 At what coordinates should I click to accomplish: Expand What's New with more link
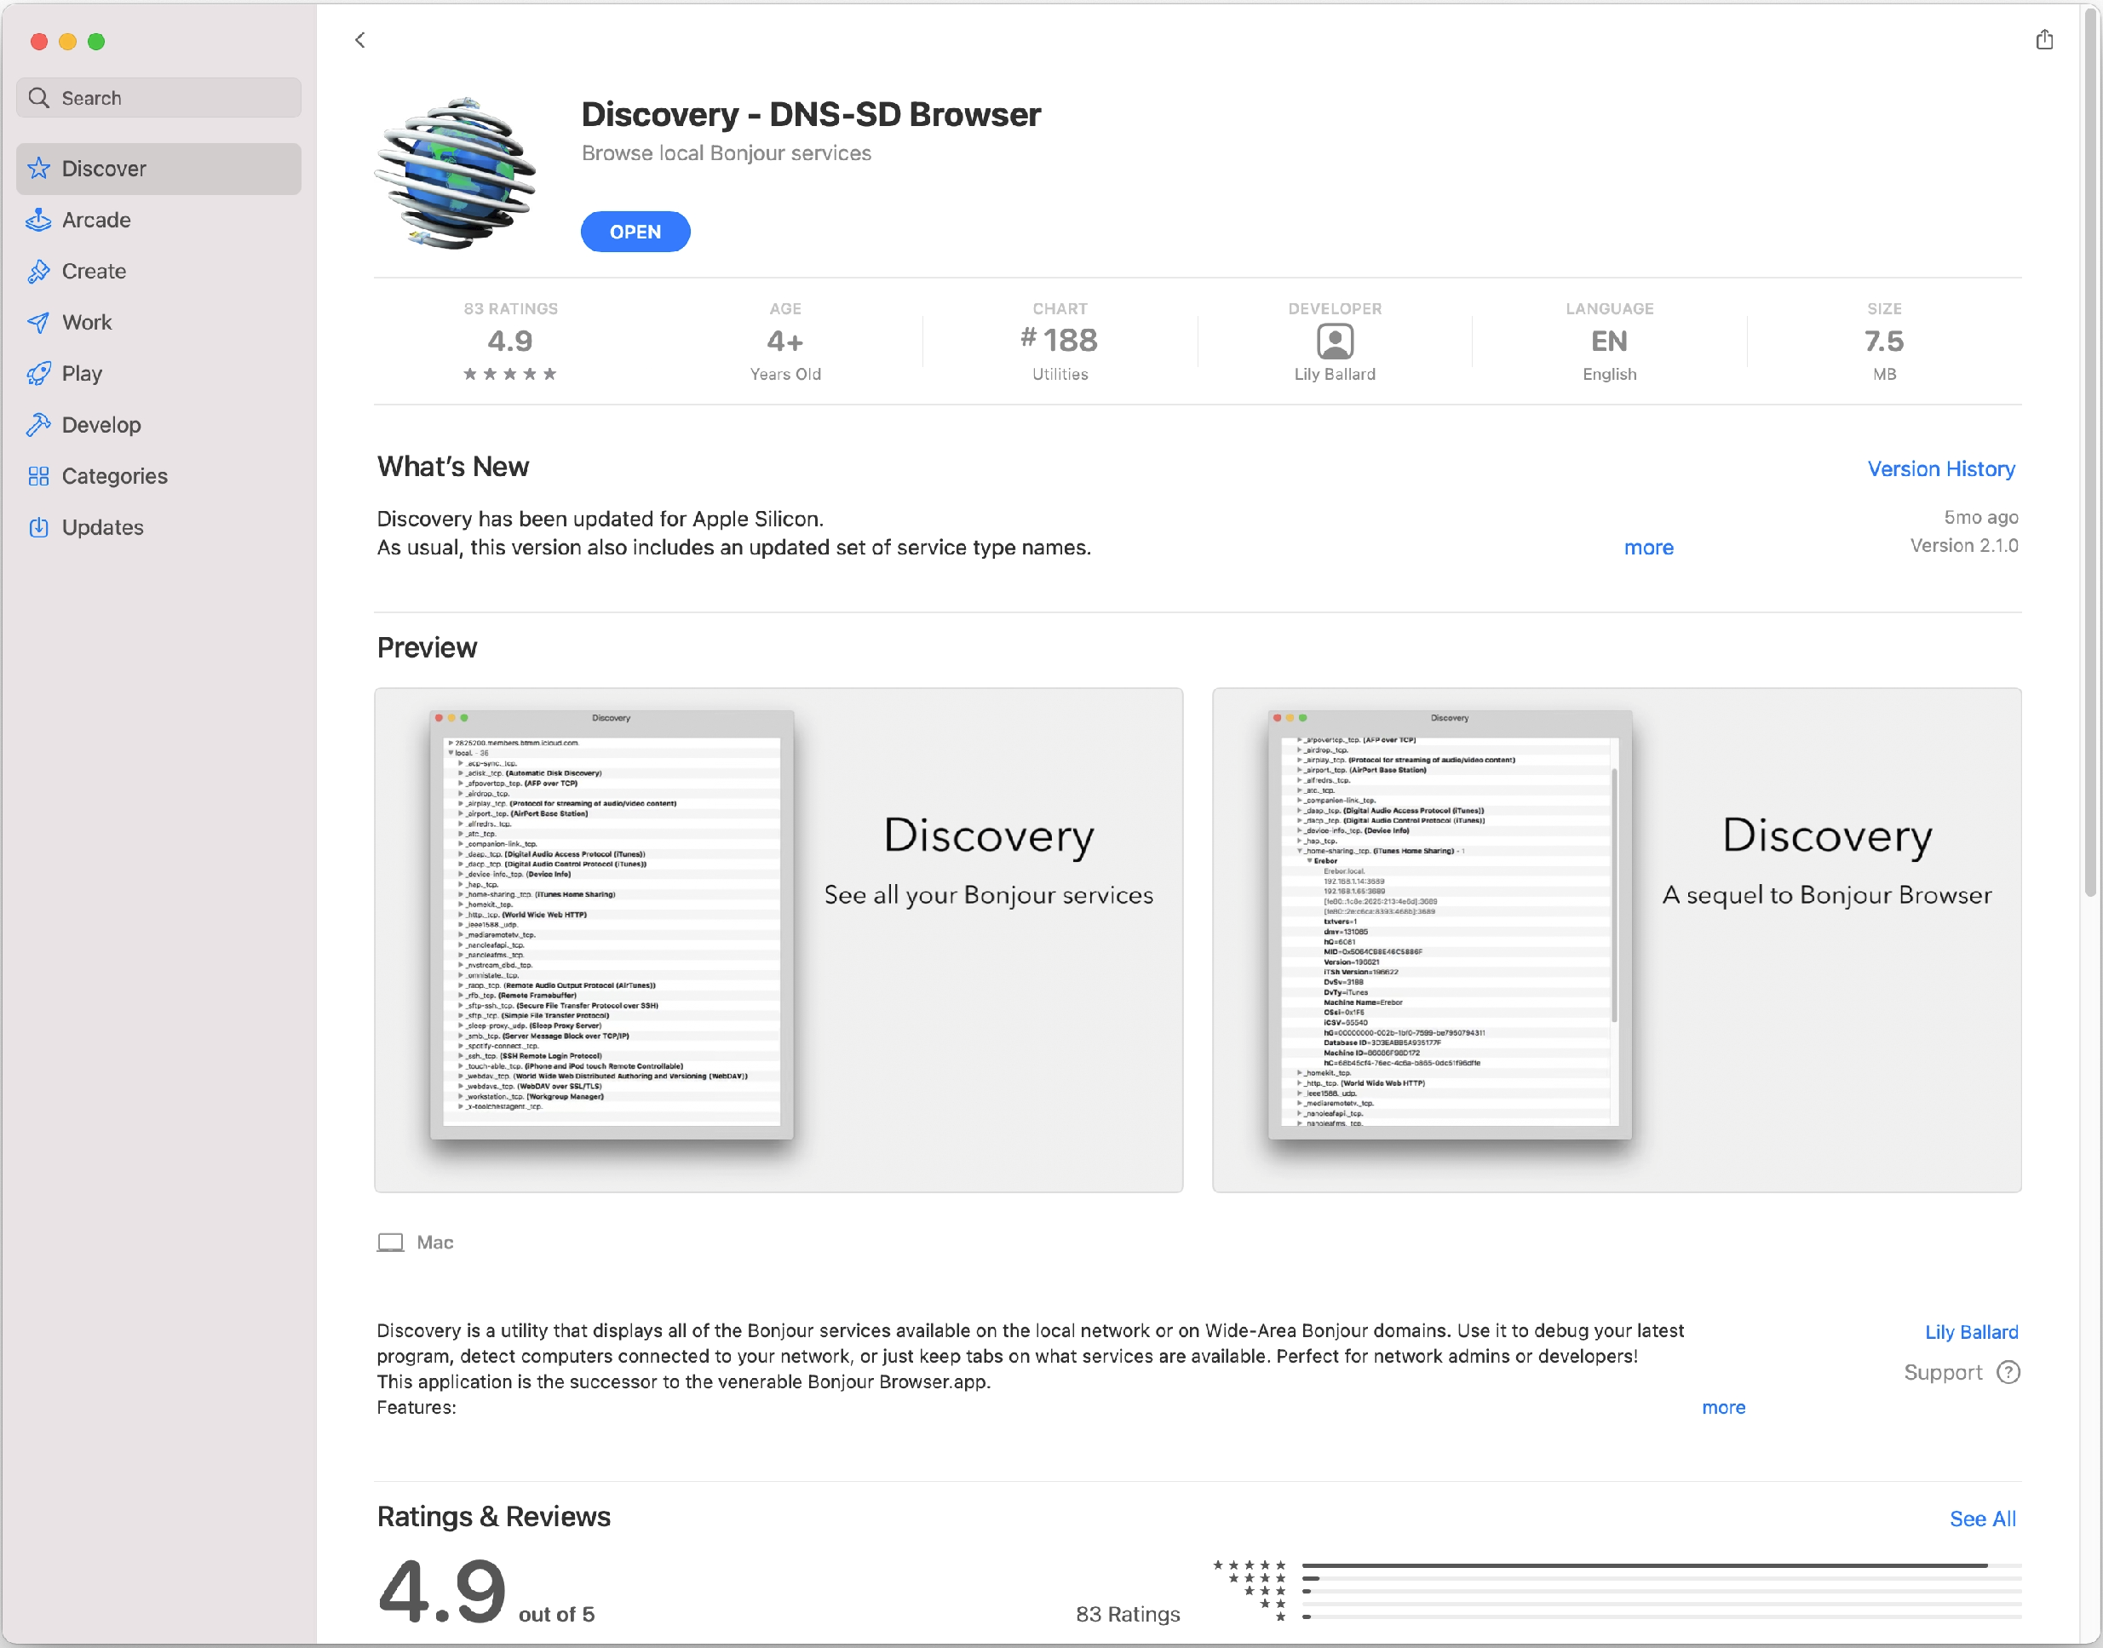click(x=1648, y=547)
